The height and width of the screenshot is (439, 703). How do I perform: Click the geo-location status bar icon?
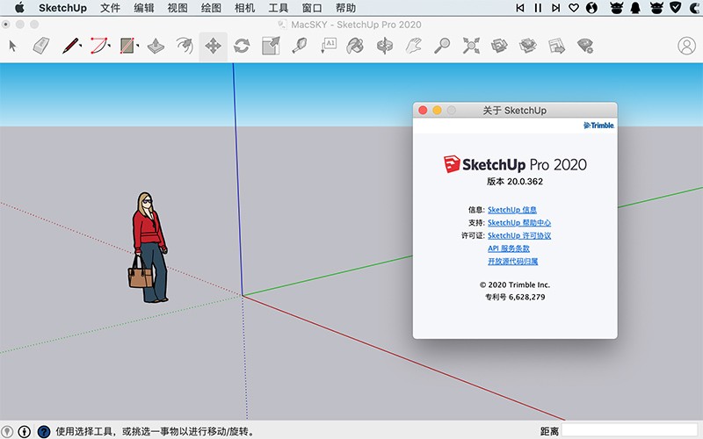pos(8,431)
